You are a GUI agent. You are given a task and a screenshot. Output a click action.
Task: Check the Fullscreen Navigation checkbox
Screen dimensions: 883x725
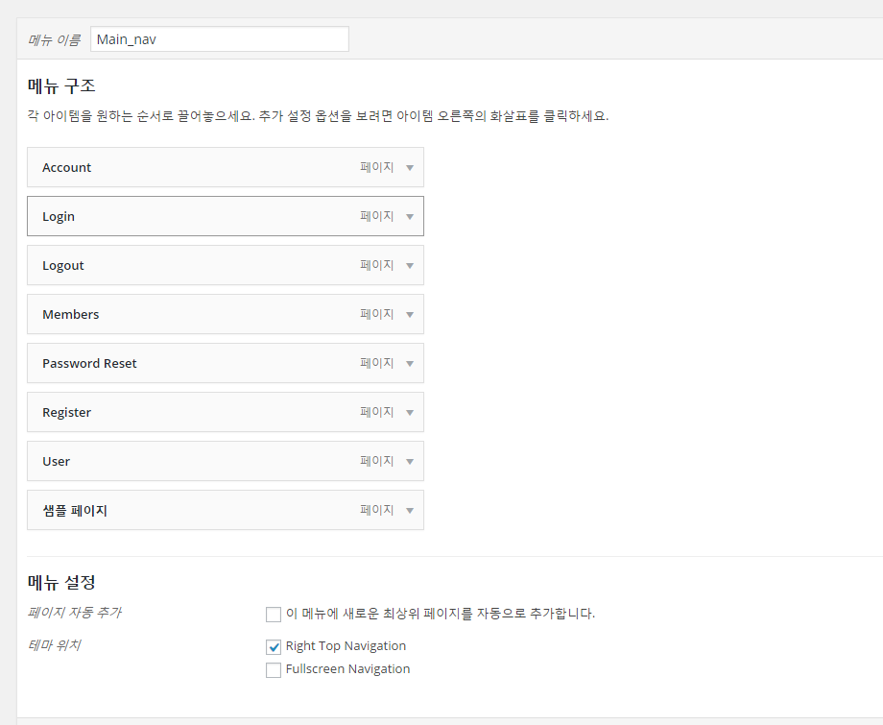274,670
